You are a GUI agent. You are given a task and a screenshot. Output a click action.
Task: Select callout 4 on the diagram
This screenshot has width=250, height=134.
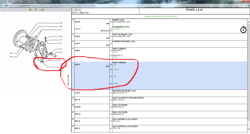[60, 67]
